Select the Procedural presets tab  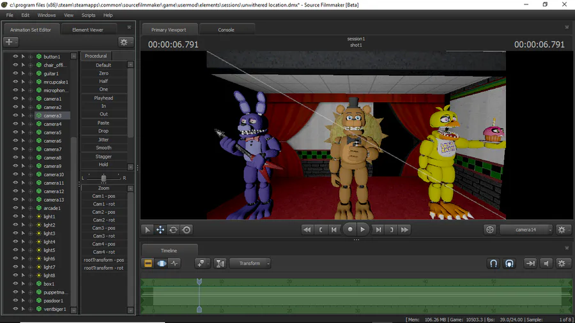tap(96, 56)
